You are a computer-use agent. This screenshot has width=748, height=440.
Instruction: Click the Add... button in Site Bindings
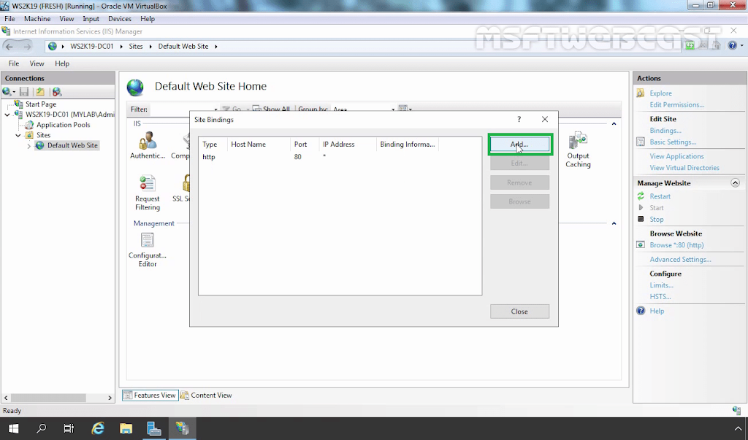point(519,144)
